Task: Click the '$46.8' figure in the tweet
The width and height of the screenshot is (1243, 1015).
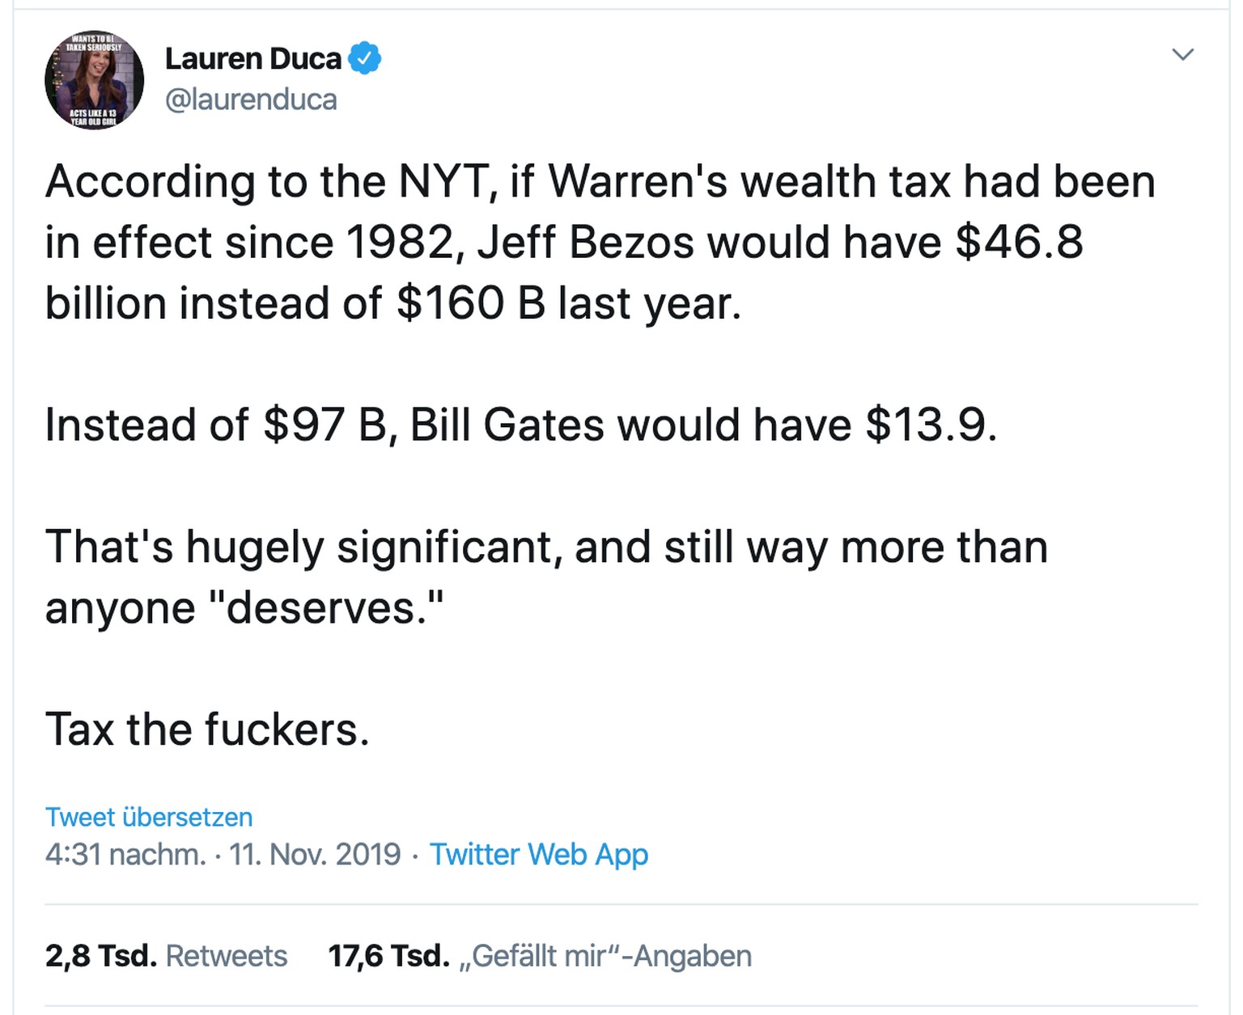Action: point(1019,242)
